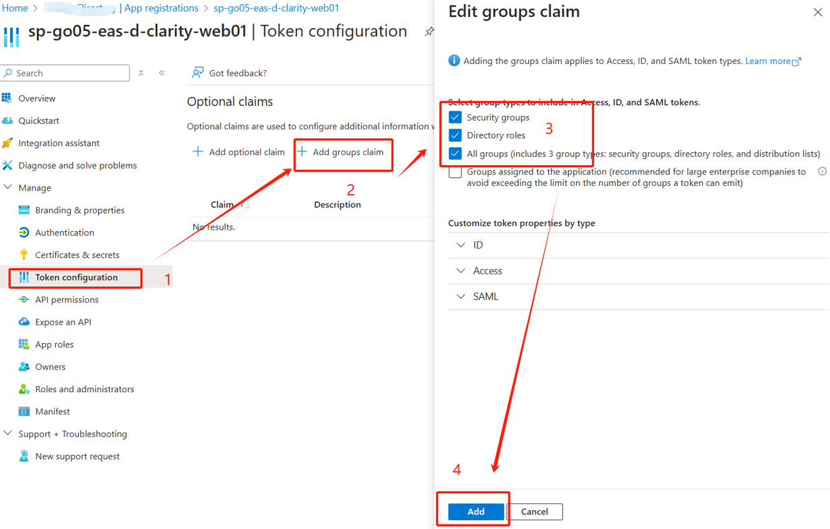
Task: Open the Authentication menu item
Action: pyautogui.click(x=64, y=232)
